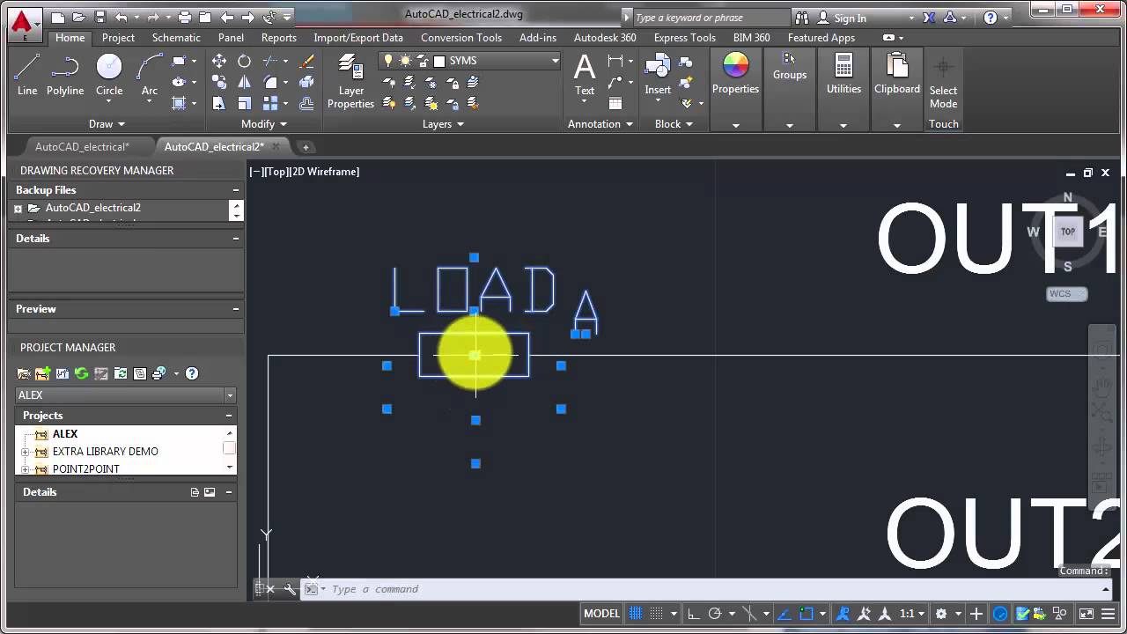Click the Customization hamburger icon in status bar
The height and width of the screenshot is (634, 1127).
[x=1109, y=614]
